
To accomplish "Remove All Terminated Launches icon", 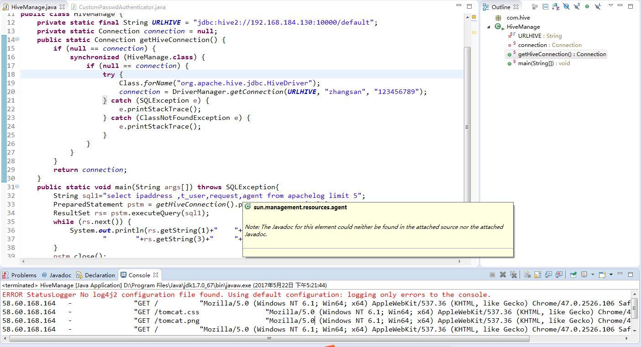I will (x=513, y=274).
